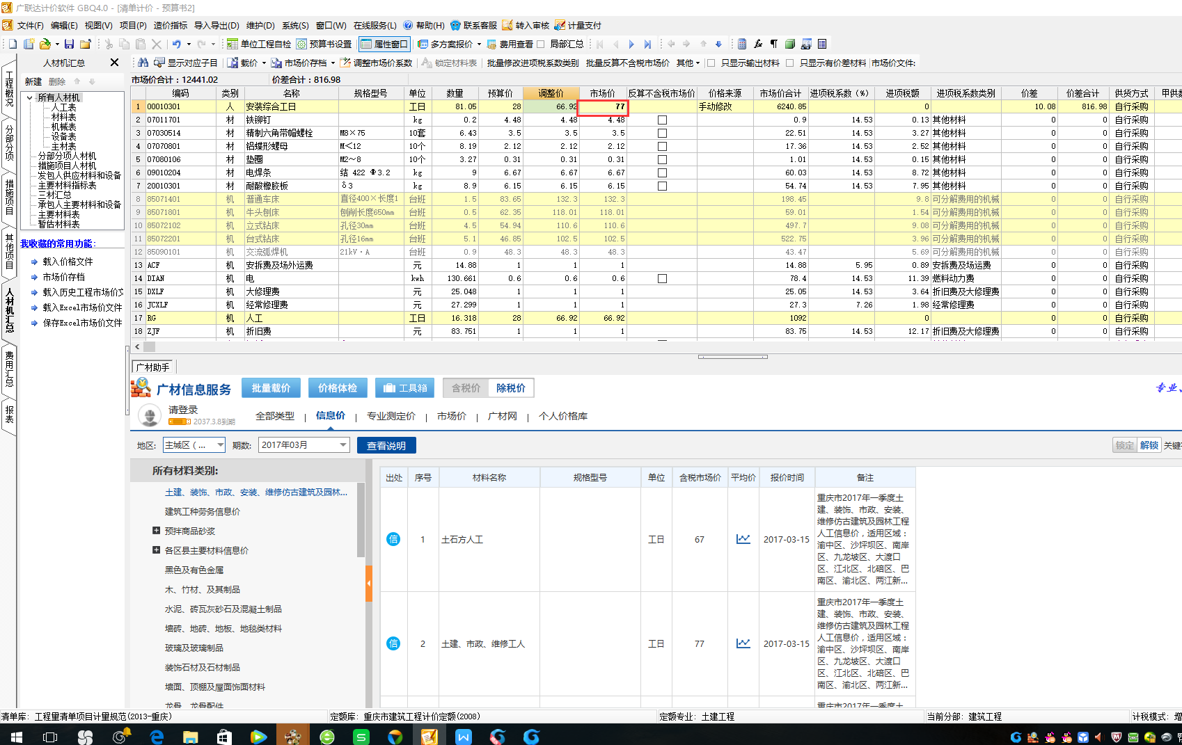Tick 反算不含税市场价 checkbox for 铝蝶形螺母
The image size is (1182, 745).
pyautogui.click(x=662, y=146)
